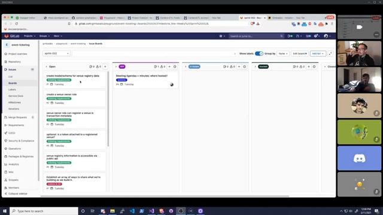
Task: Open CI/CD in sidebar
Action: [12, 133]
